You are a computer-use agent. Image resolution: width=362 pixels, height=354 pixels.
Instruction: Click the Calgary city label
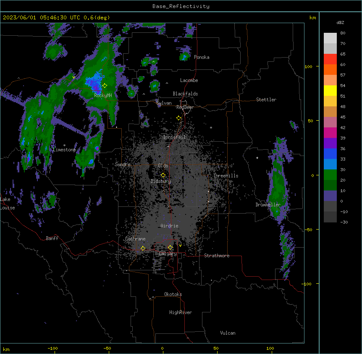[168, 254]
